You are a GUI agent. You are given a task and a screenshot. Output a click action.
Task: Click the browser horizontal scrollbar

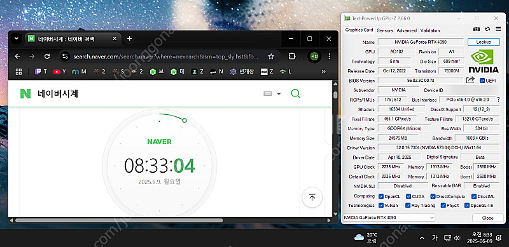point(118,220)
